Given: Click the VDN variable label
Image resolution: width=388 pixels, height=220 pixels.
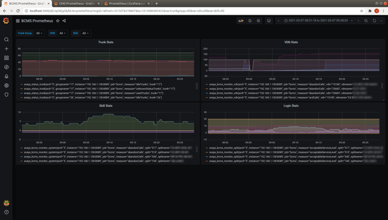Looking at the screenshot, I should 52,33.
